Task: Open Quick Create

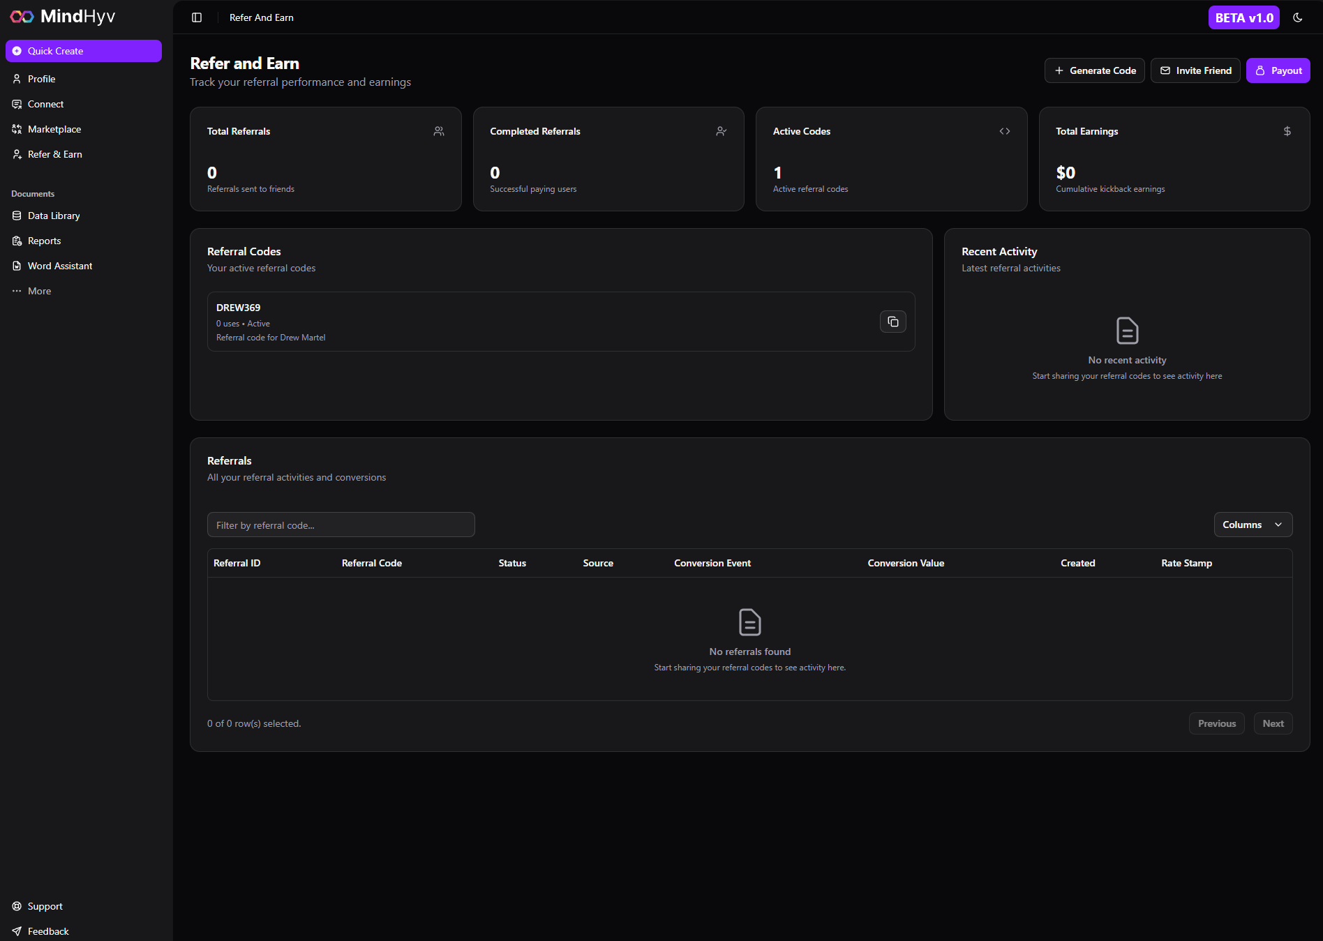Action: pyautogui.click(x=84, y=51)
